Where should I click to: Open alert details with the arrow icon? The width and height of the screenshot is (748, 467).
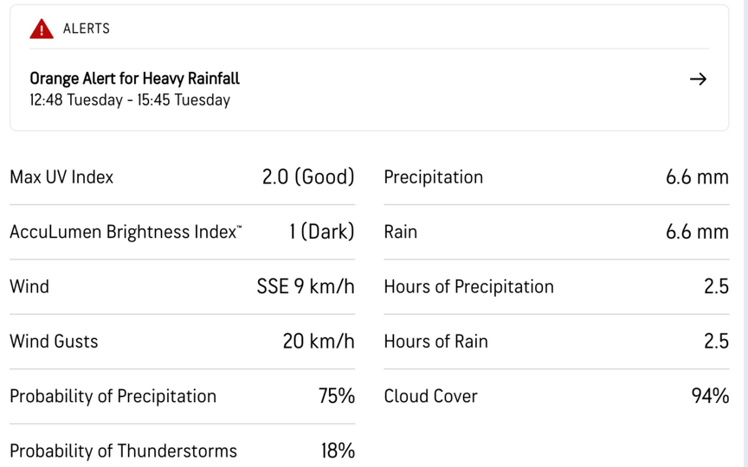pos(698,80)
